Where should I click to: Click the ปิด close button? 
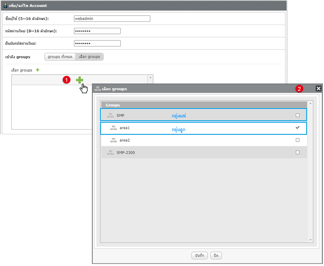click(x=216, y=256)
